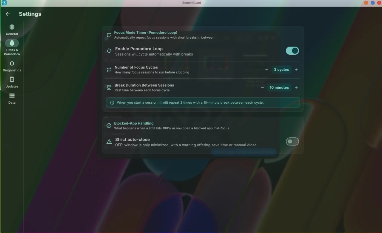Decrease the number of focus cycles
This screenshot has width=382, height=233.
coord(267,70)
